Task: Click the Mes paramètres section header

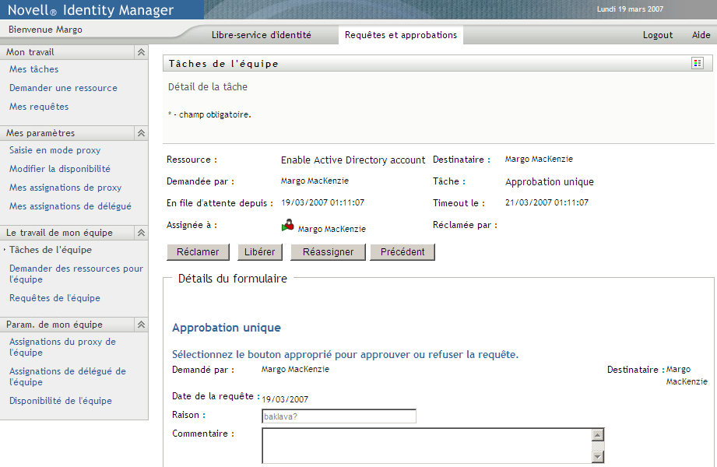Action: click(67, 133)
